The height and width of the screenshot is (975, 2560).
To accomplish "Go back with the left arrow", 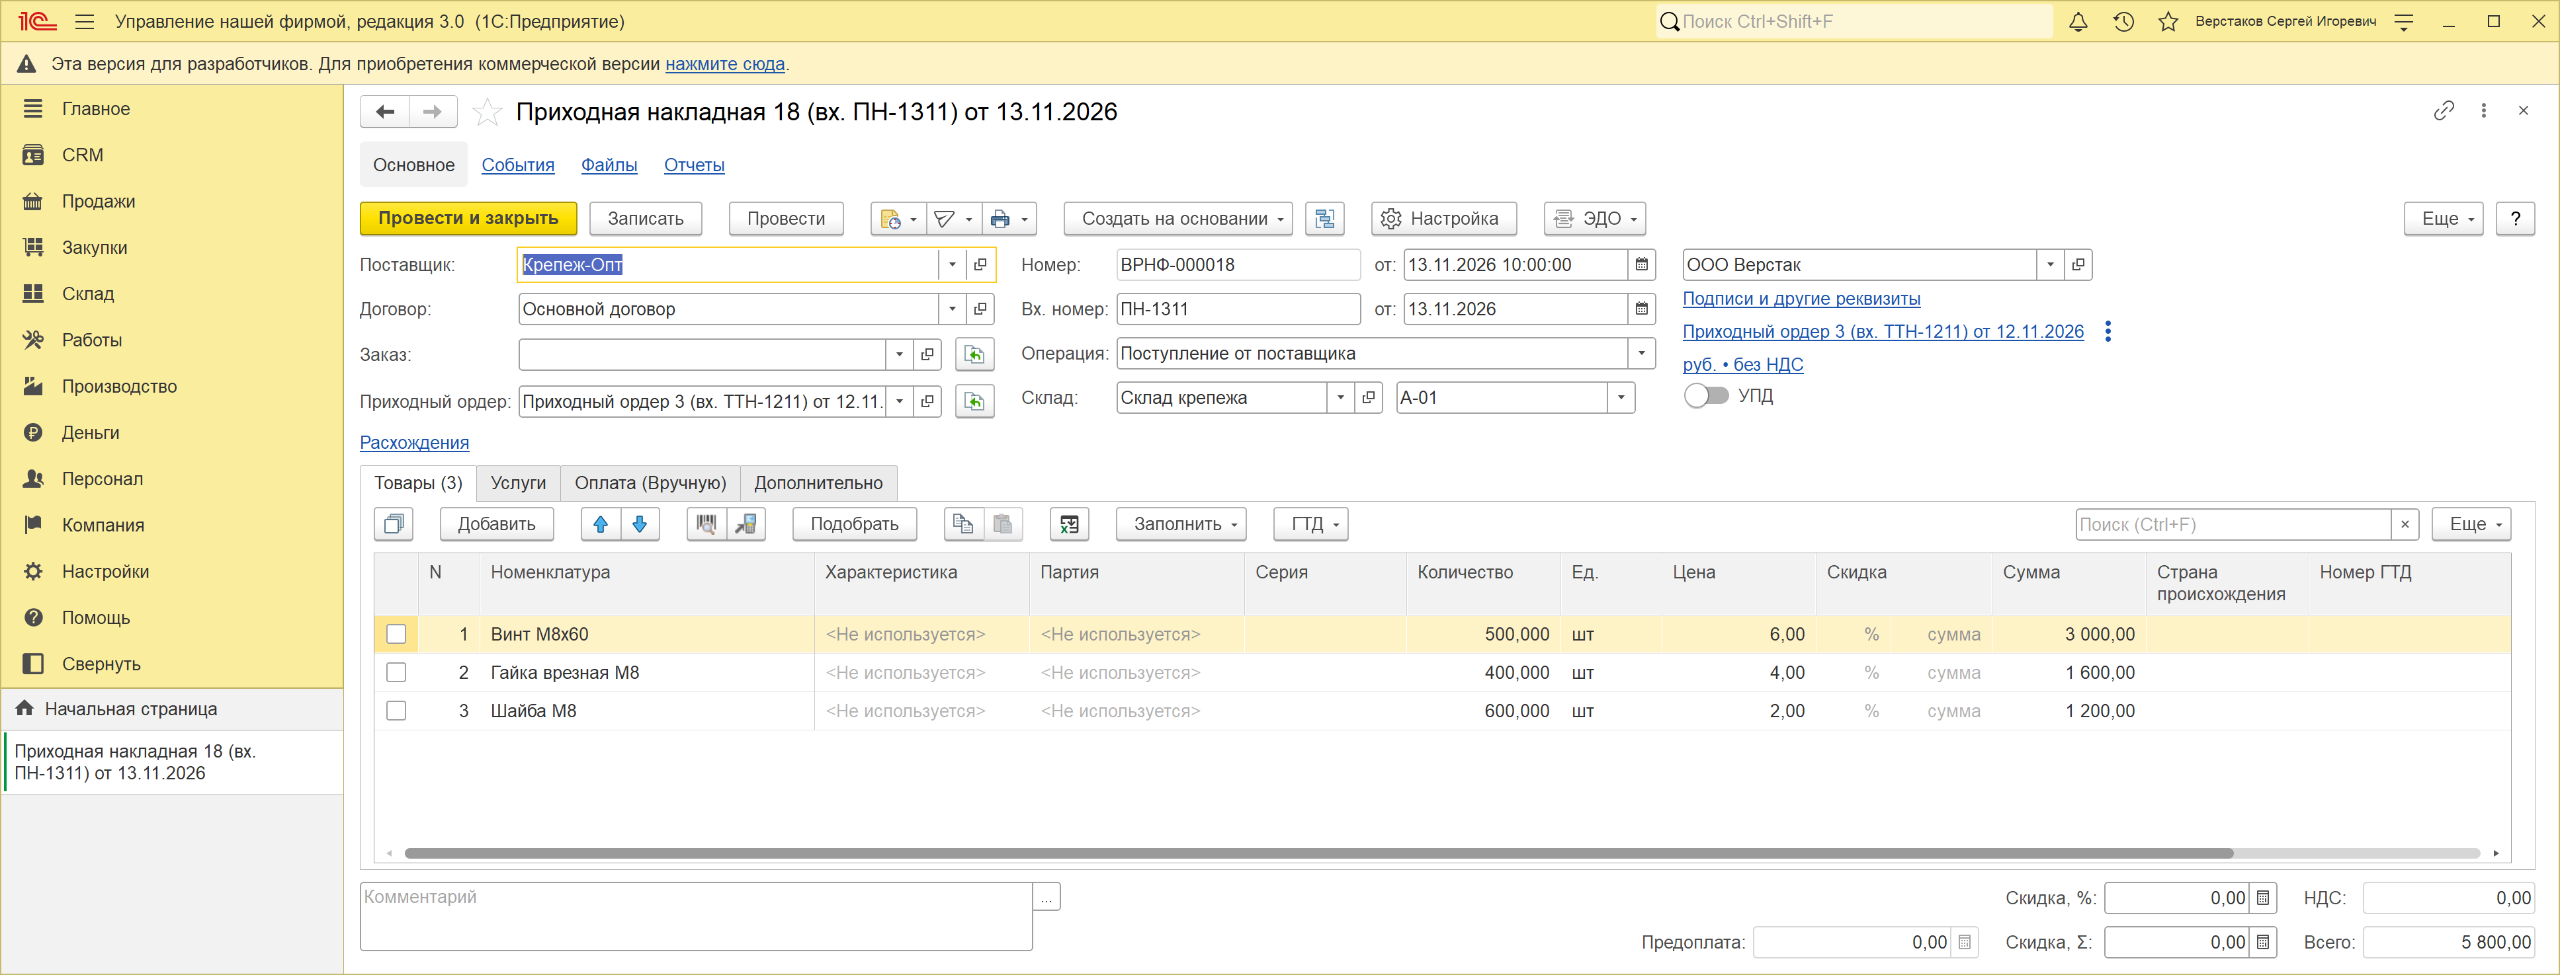I will click(386, 112).
